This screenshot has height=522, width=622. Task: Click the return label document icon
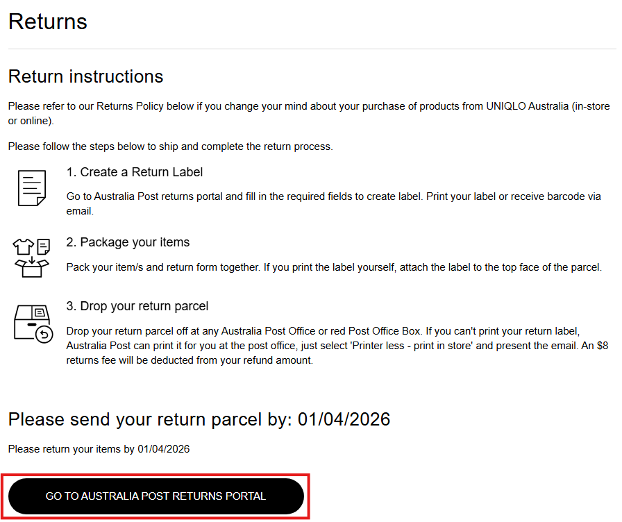32,187
